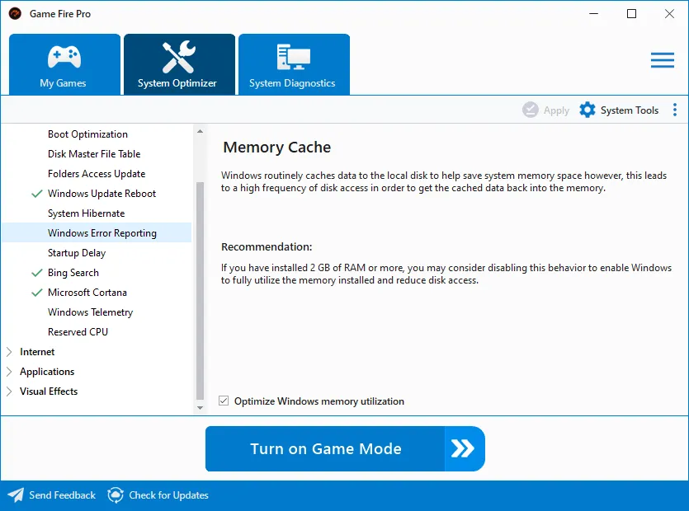Expand the Applications tree category
This screenshot has height=511, width=689.
coord(10,372)
